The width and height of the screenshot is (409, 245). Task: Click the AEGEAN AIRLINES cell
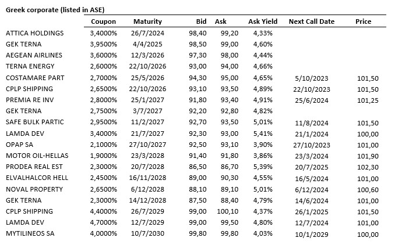33,55
